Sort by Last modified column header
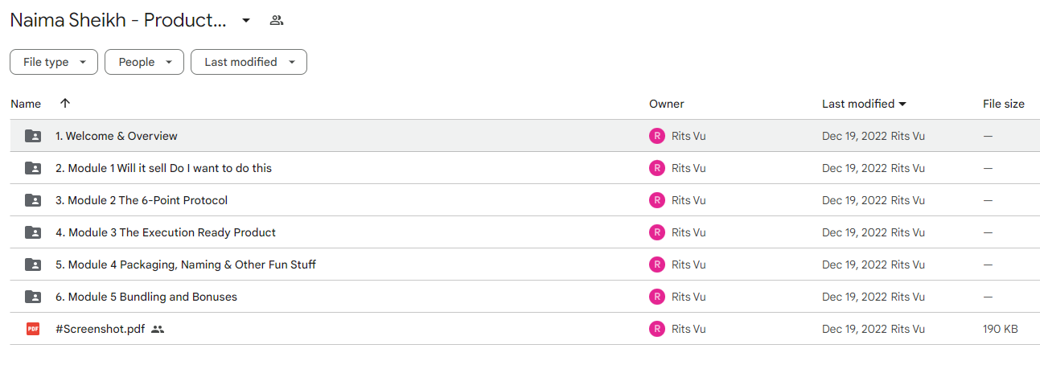Image resolution: width=1040 pixels, height=365 pixels. [x=864, y=104]
